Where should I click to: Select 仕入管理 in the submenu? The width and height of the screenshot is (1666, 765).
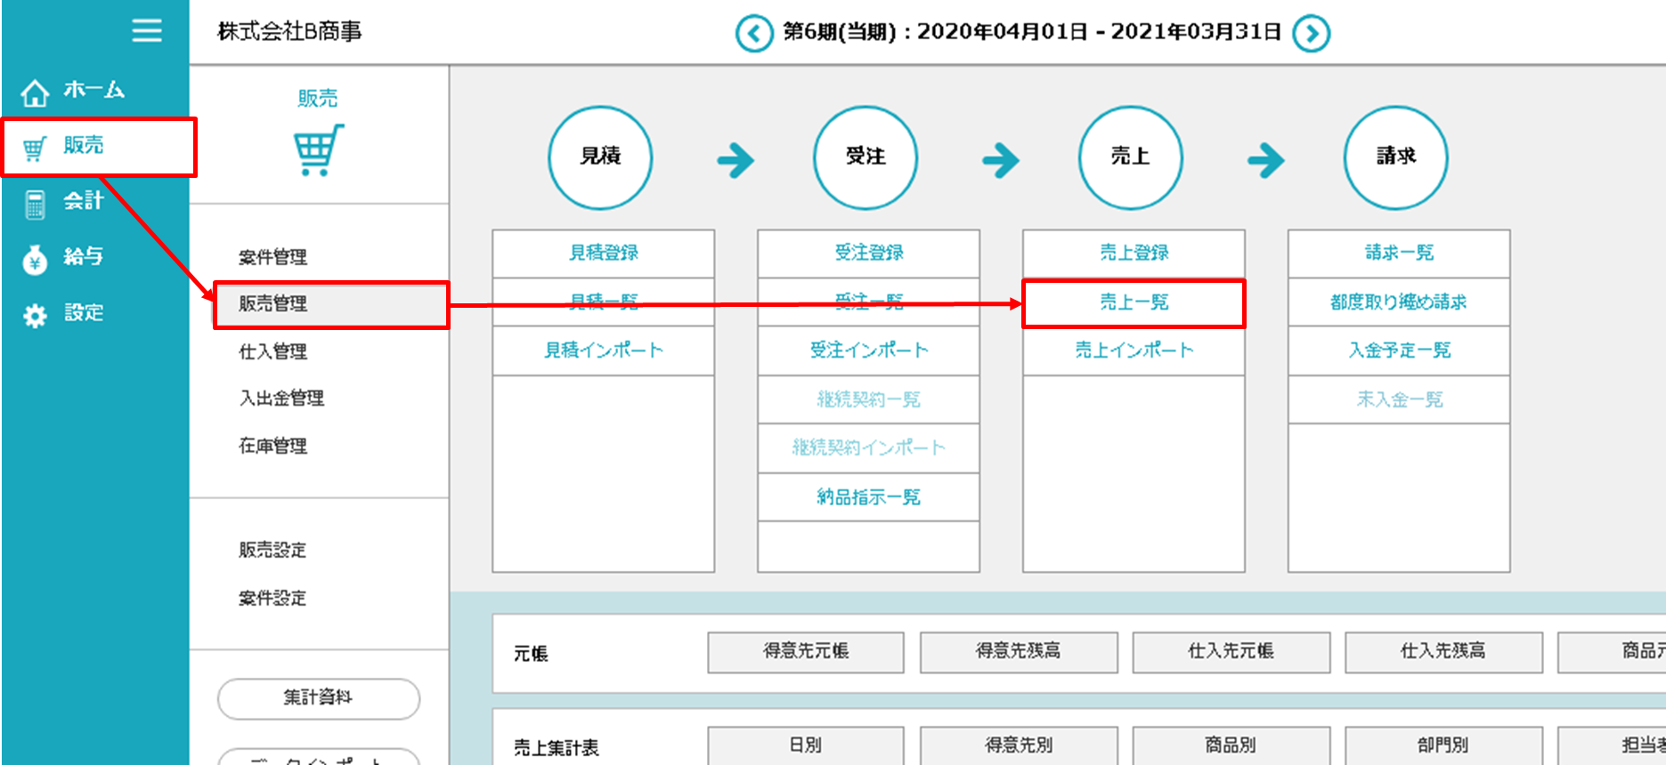272,351
